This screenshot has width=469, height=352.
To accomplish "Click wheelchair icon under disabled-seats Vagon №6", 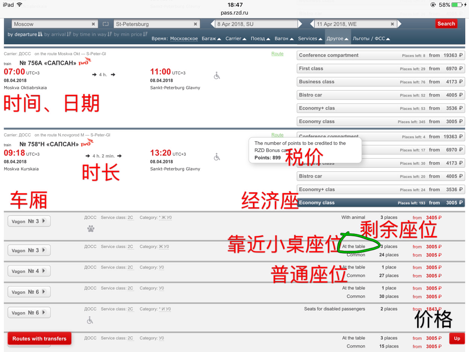I will 90,320.
